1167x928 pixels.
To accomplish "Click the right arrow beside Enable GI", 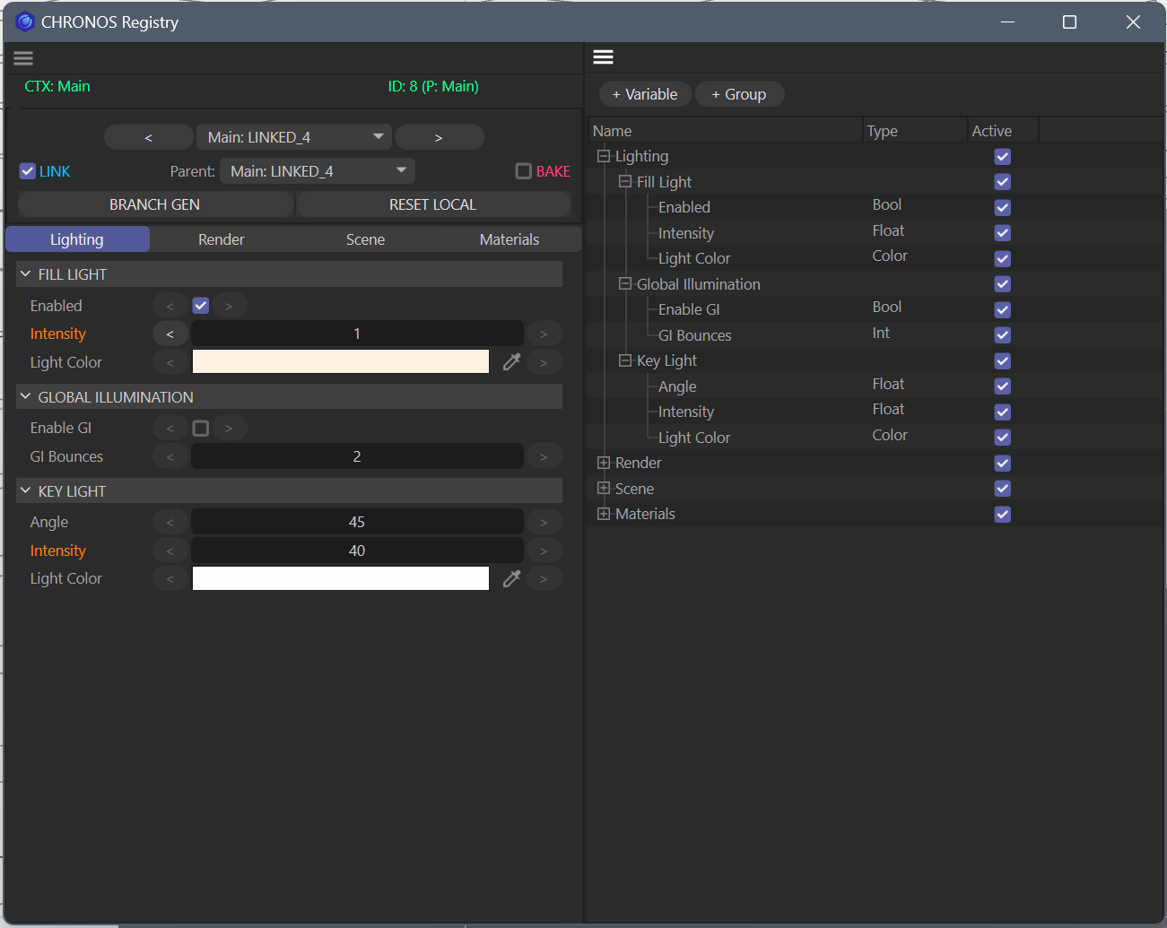I will point(229,428).
